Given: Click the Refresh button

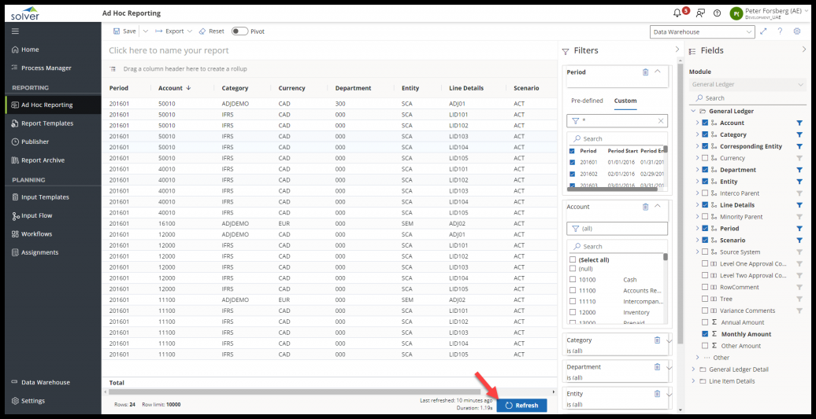Looking at the screenshot, I should 521,406.
